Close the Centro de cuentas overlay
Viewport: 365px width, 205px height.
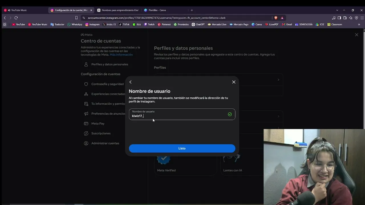(356, 35)
